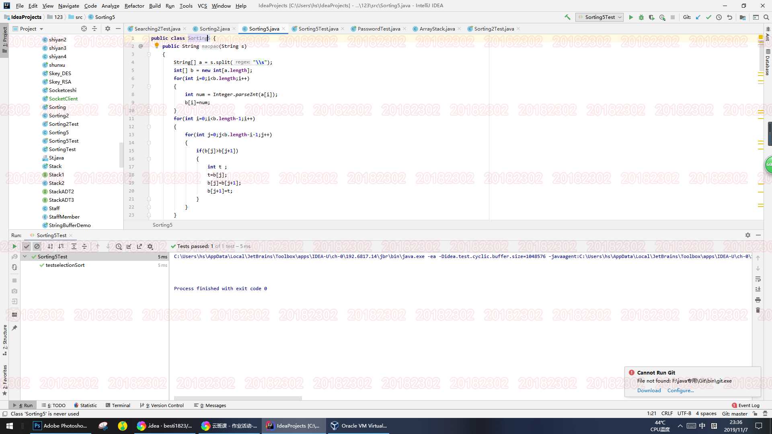Toggle auto-test icon in Run panel
The width and height of the screenshot is (772, 434).
(14, 267)
